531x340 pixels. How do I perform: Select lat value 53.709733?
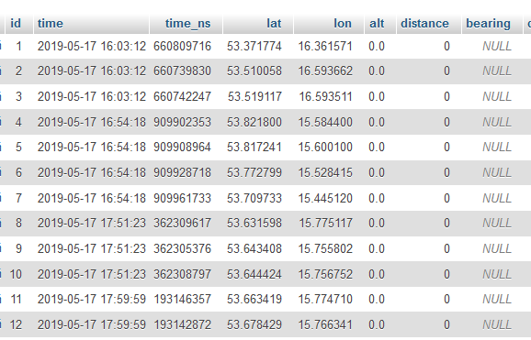click(254, 198)
